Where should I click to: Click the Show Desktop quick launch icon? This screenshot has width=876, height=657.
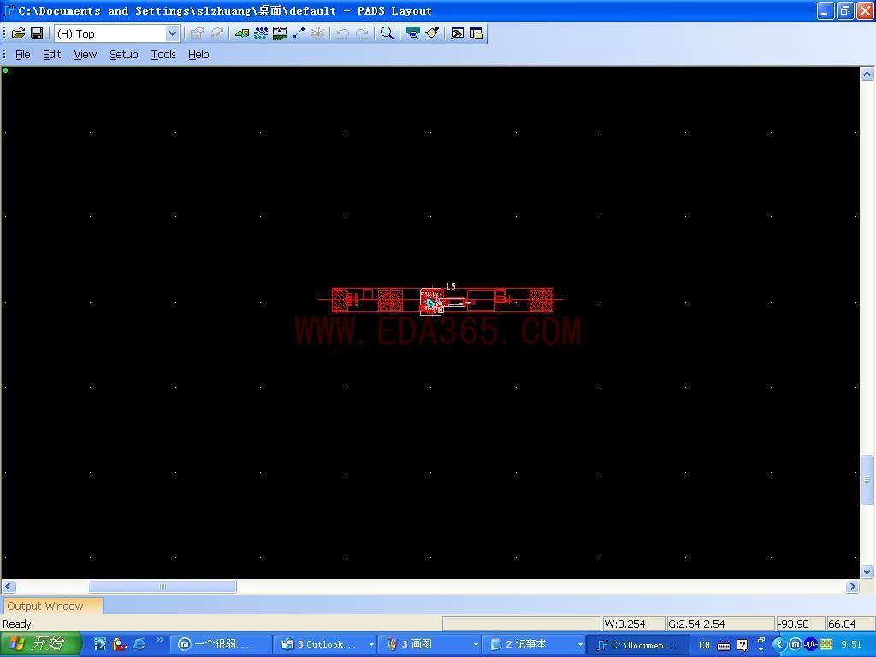click(100, 644)
